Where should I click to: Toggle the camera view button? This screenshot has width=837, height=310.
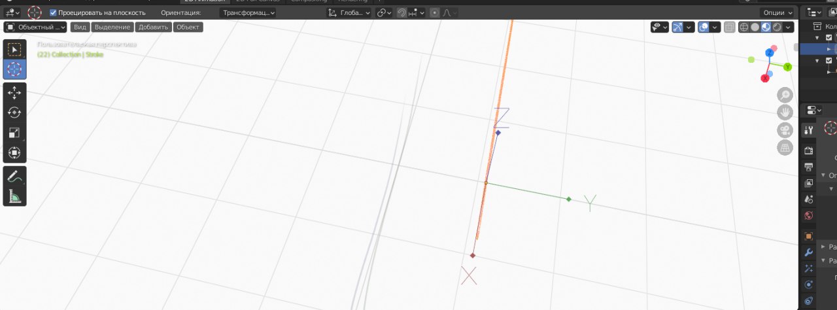click(785, 130)
